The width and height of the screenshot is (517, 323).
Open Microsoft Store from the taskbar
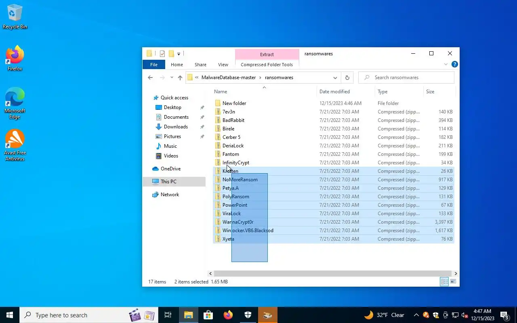coord(208,315)
